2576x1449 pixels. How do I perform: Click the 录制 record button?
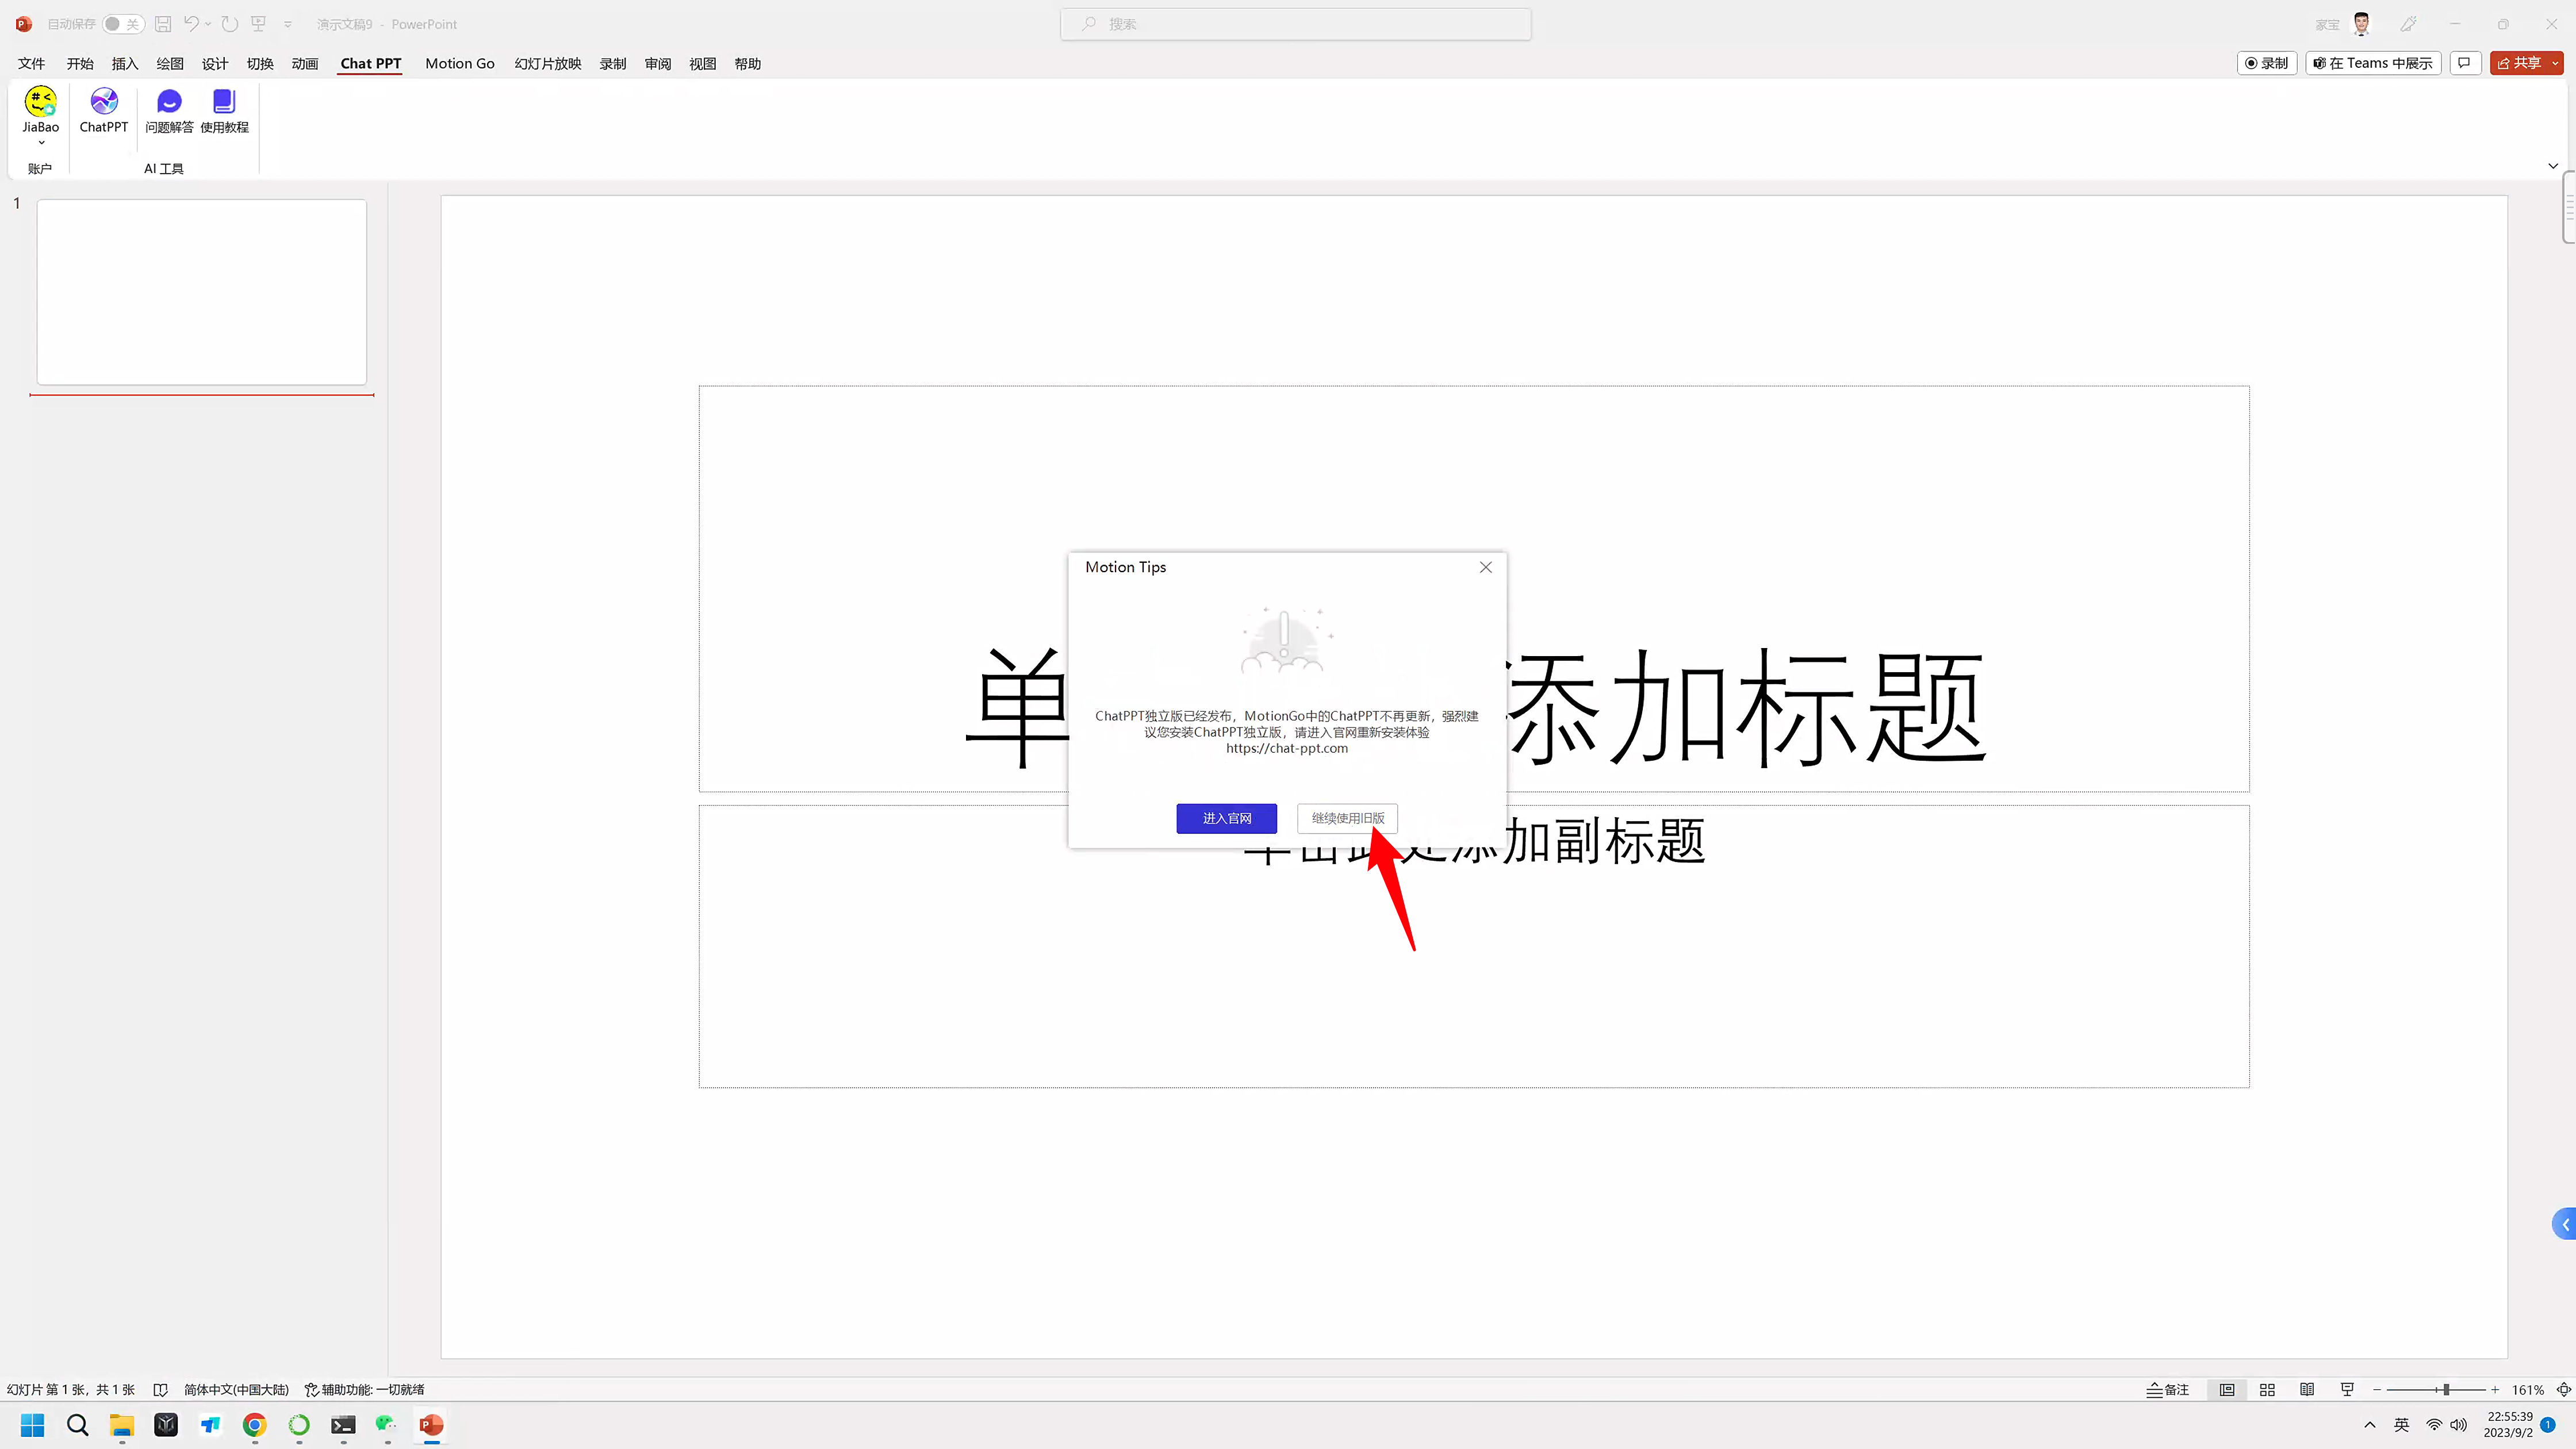[x=2266, y=63]
